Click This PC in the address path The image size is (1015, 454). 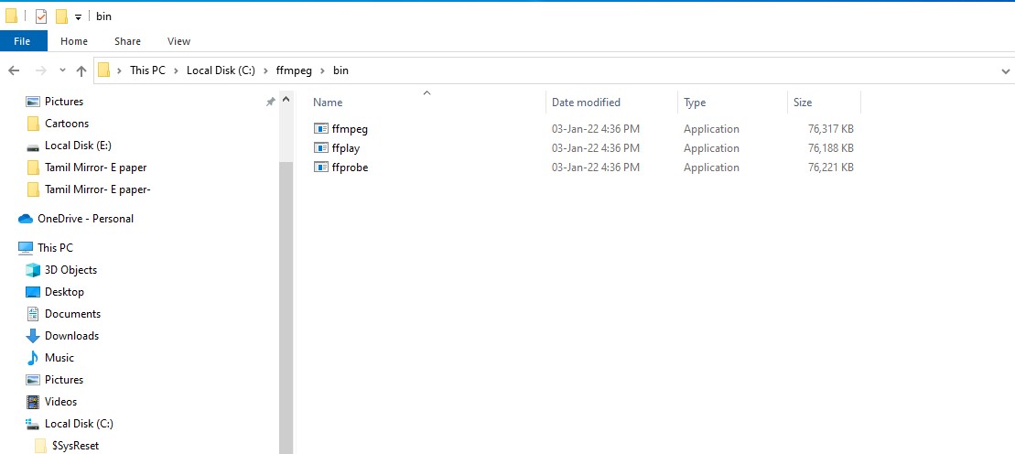(x=147, y=70)
